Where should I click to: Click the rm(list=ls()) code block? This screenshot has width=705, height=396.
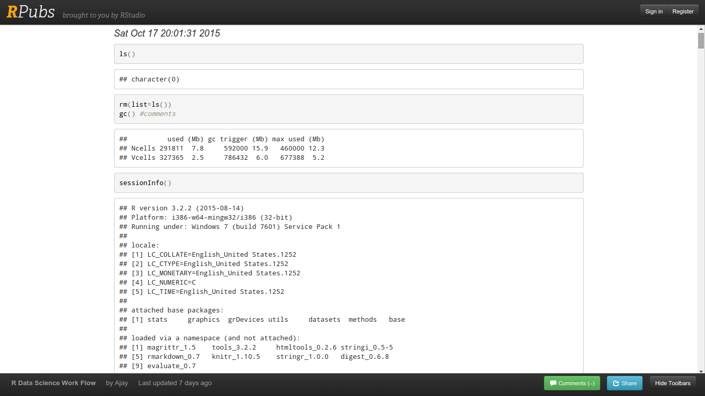pos(348,109)
